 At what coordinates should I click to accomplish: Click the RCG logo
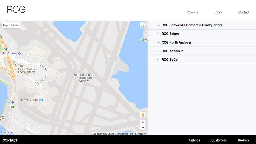point(16,9)
